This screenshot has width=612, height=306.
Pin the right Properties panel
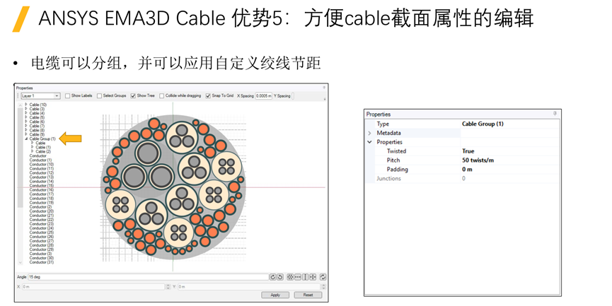[x=555, y=114]
